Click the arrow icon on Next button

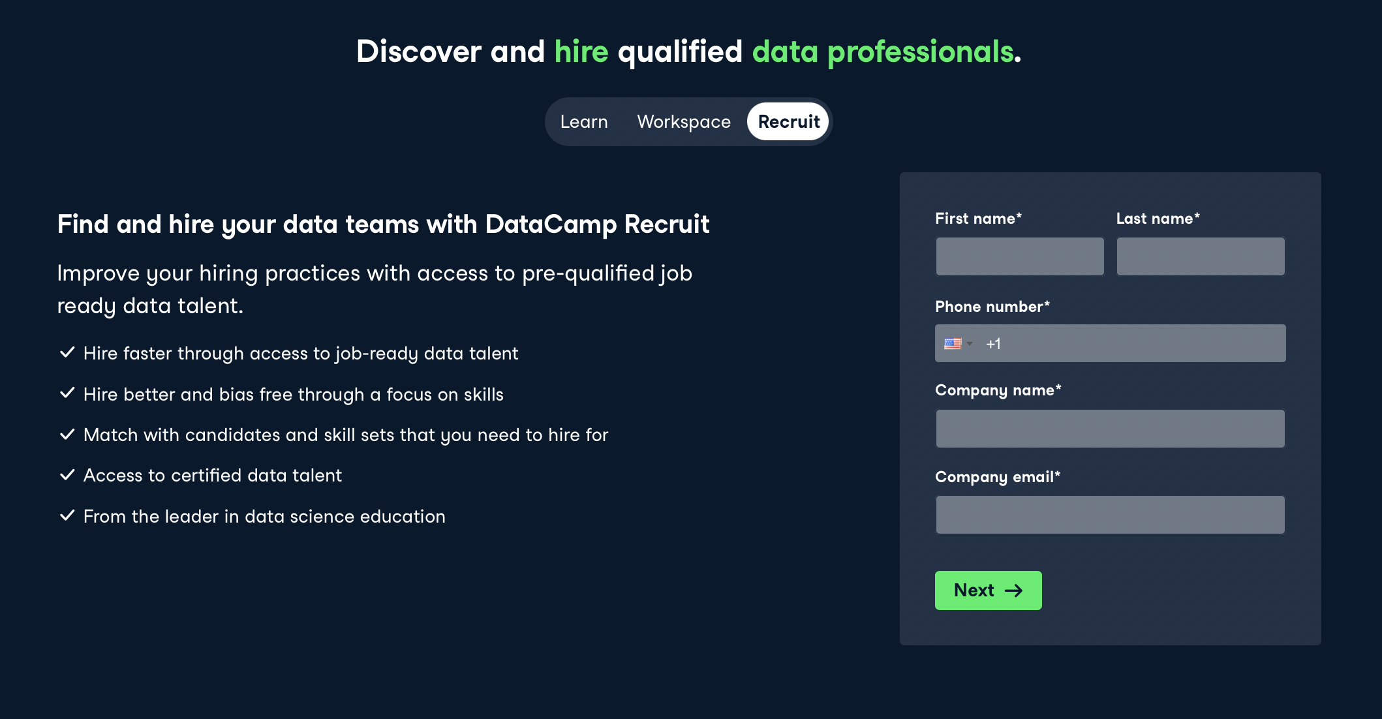click(x=1013, y=590)
